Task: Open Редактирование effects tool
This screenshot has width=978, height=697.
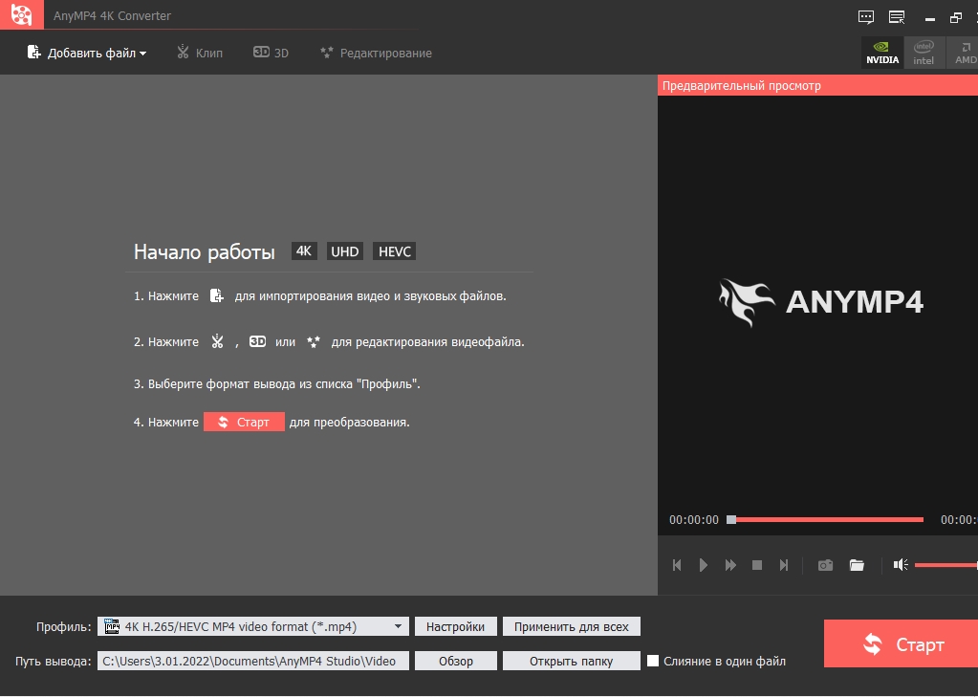Action: [376, 53]
